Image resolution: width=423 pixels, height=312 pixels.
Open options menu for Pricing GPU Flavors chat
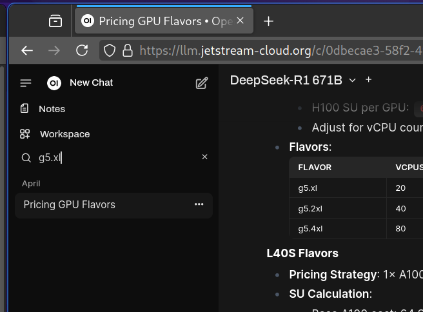(199, 204)
